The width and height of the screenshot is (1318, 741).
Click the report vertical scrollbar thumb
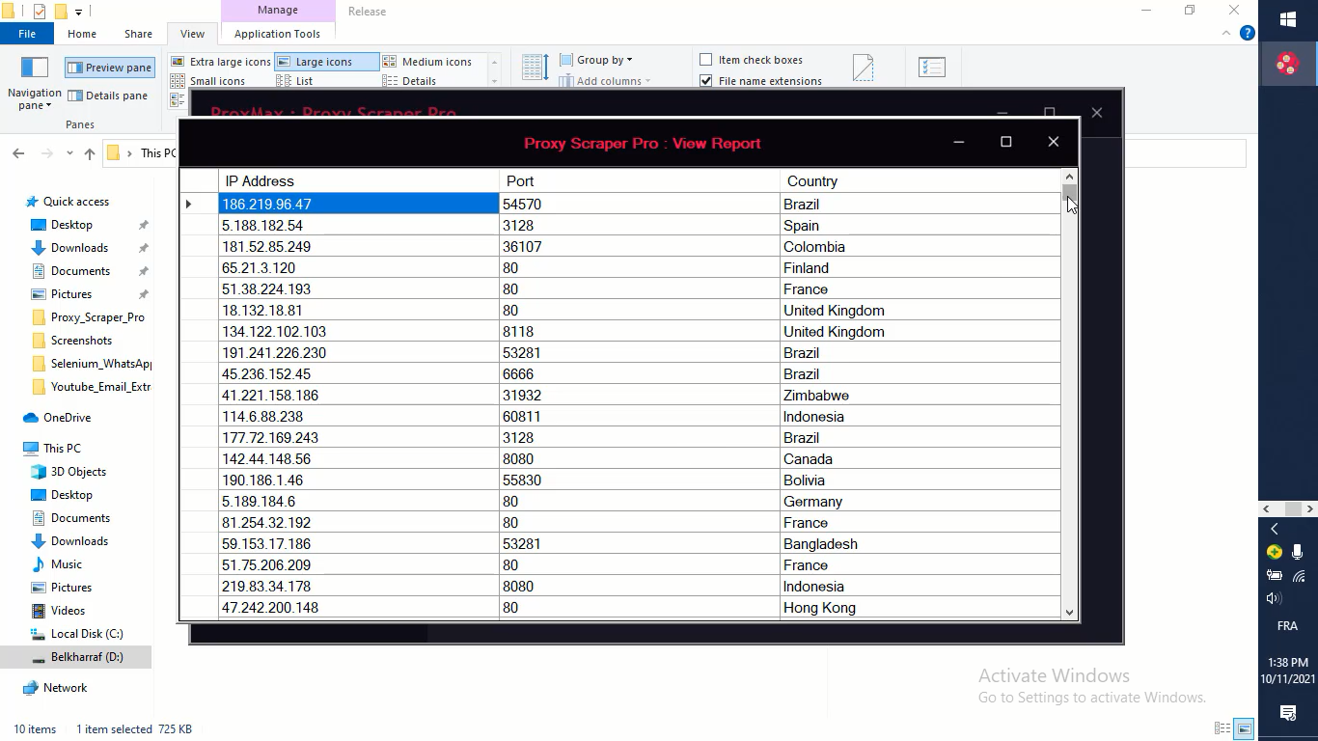click(x=1069, y=192)
